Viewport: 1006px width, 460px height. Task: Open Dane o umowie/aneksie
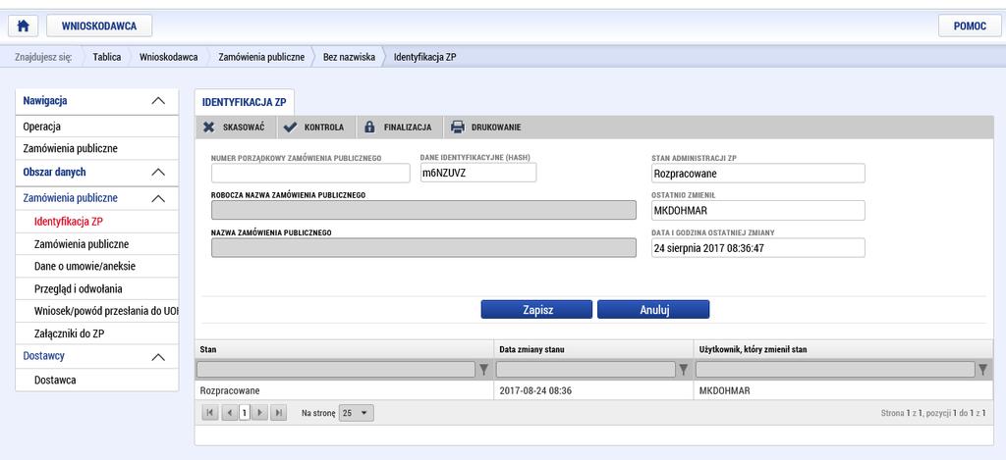(x=97, y=267)
